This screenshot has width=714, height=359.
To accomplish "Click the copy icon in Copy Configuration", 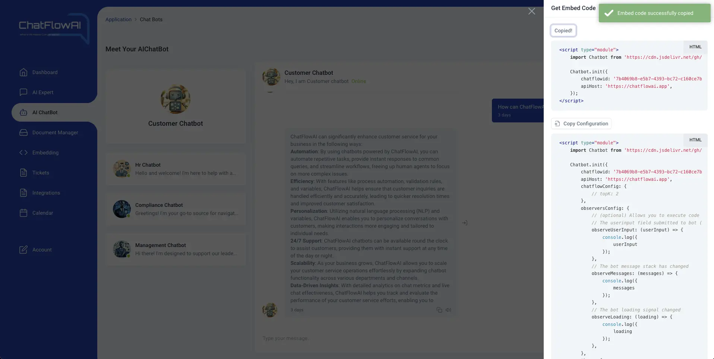I will [x=557, y=124].
